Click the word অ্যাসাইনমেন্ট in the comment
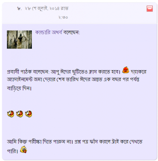 [x=20, y=79]
